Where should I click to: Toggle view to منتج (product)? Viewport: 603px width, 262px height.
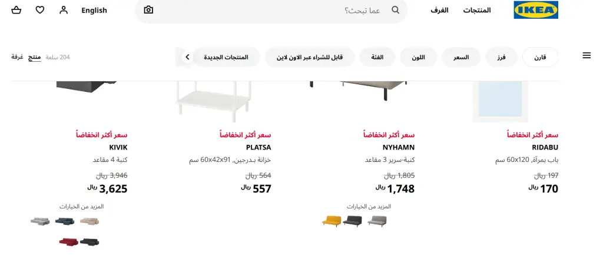35,57
